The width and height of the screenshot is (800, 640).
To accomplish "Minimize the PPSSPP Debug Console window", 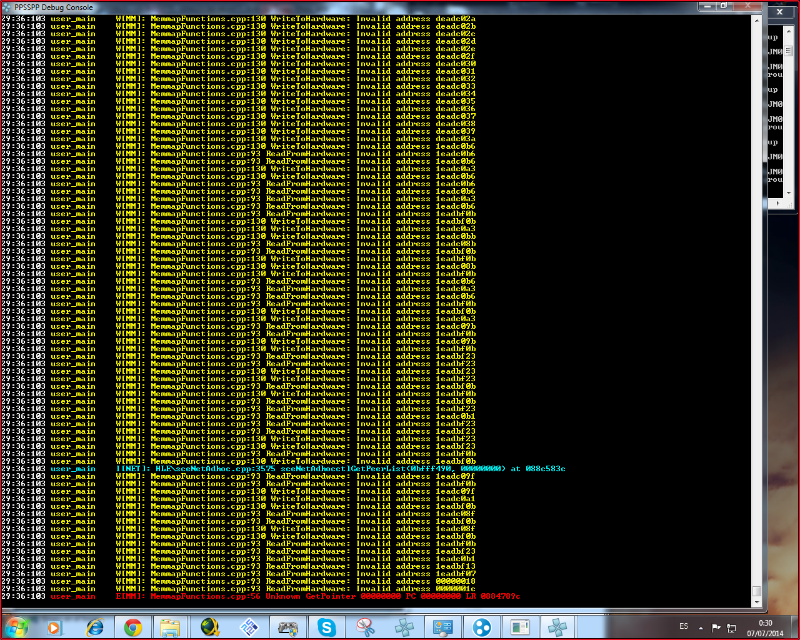I will pos(707,6).
